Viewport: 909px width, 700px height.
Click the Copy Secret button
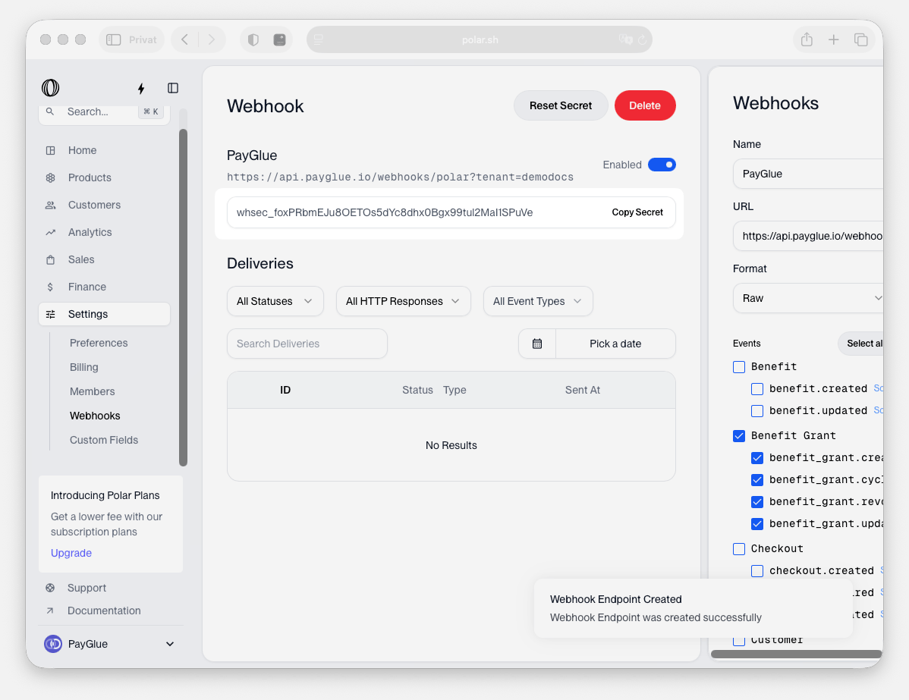pos(637,212)
